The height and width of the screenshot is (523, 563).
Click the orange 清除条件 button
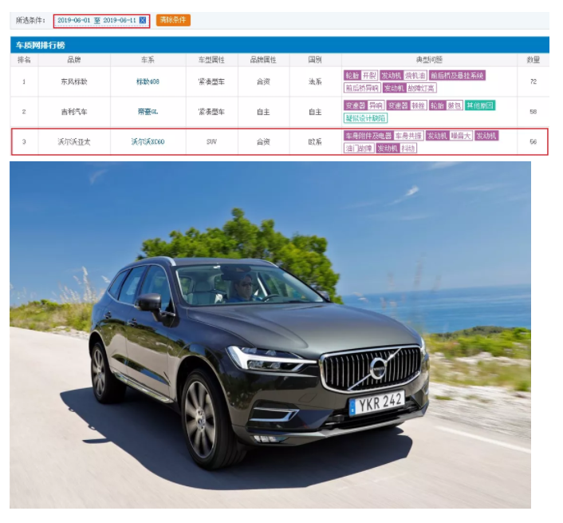click(x=173, y=20)
